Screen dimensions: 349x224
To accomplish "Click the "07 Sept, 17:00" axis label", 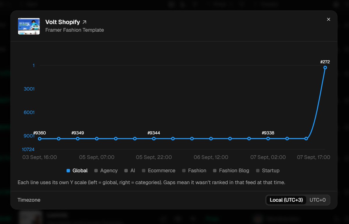I will pos(314,157).
